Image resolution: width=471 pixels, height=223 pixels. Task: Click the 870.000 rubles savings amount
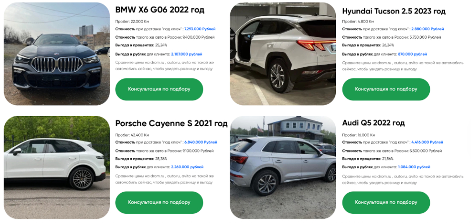coord(413,54)
